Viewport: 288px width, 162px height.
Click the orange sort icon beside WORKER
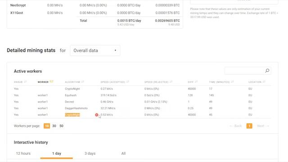pyautogui.click(x=51, y=82)
